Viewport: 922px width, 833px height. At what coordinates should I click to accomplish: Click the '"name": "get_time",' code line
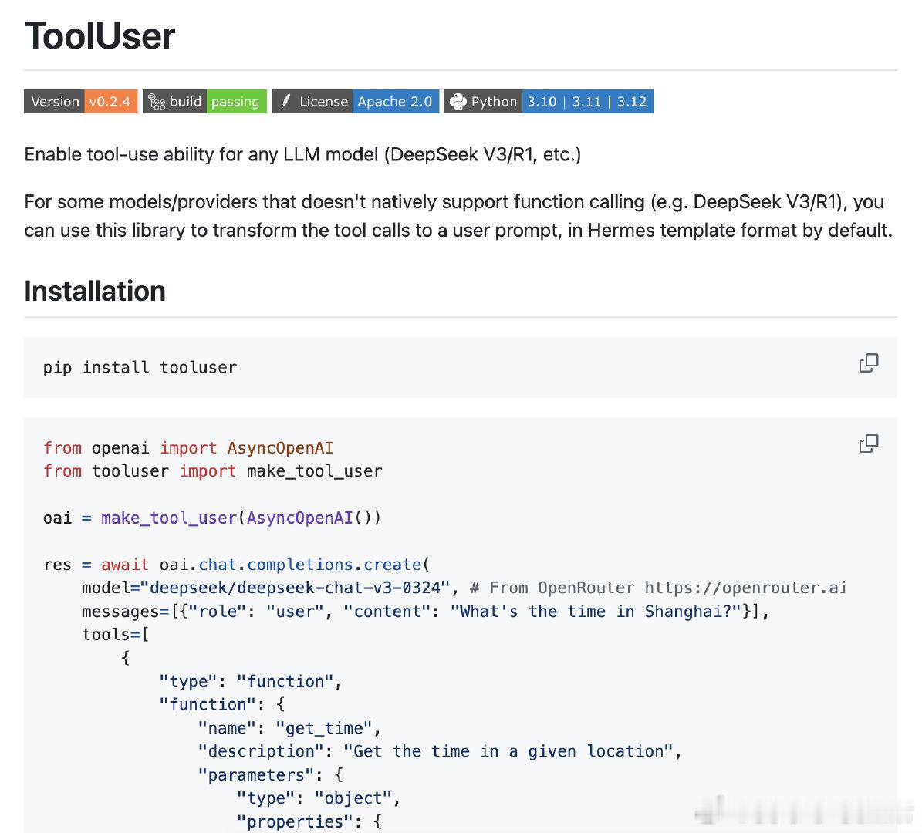(290, 728)
